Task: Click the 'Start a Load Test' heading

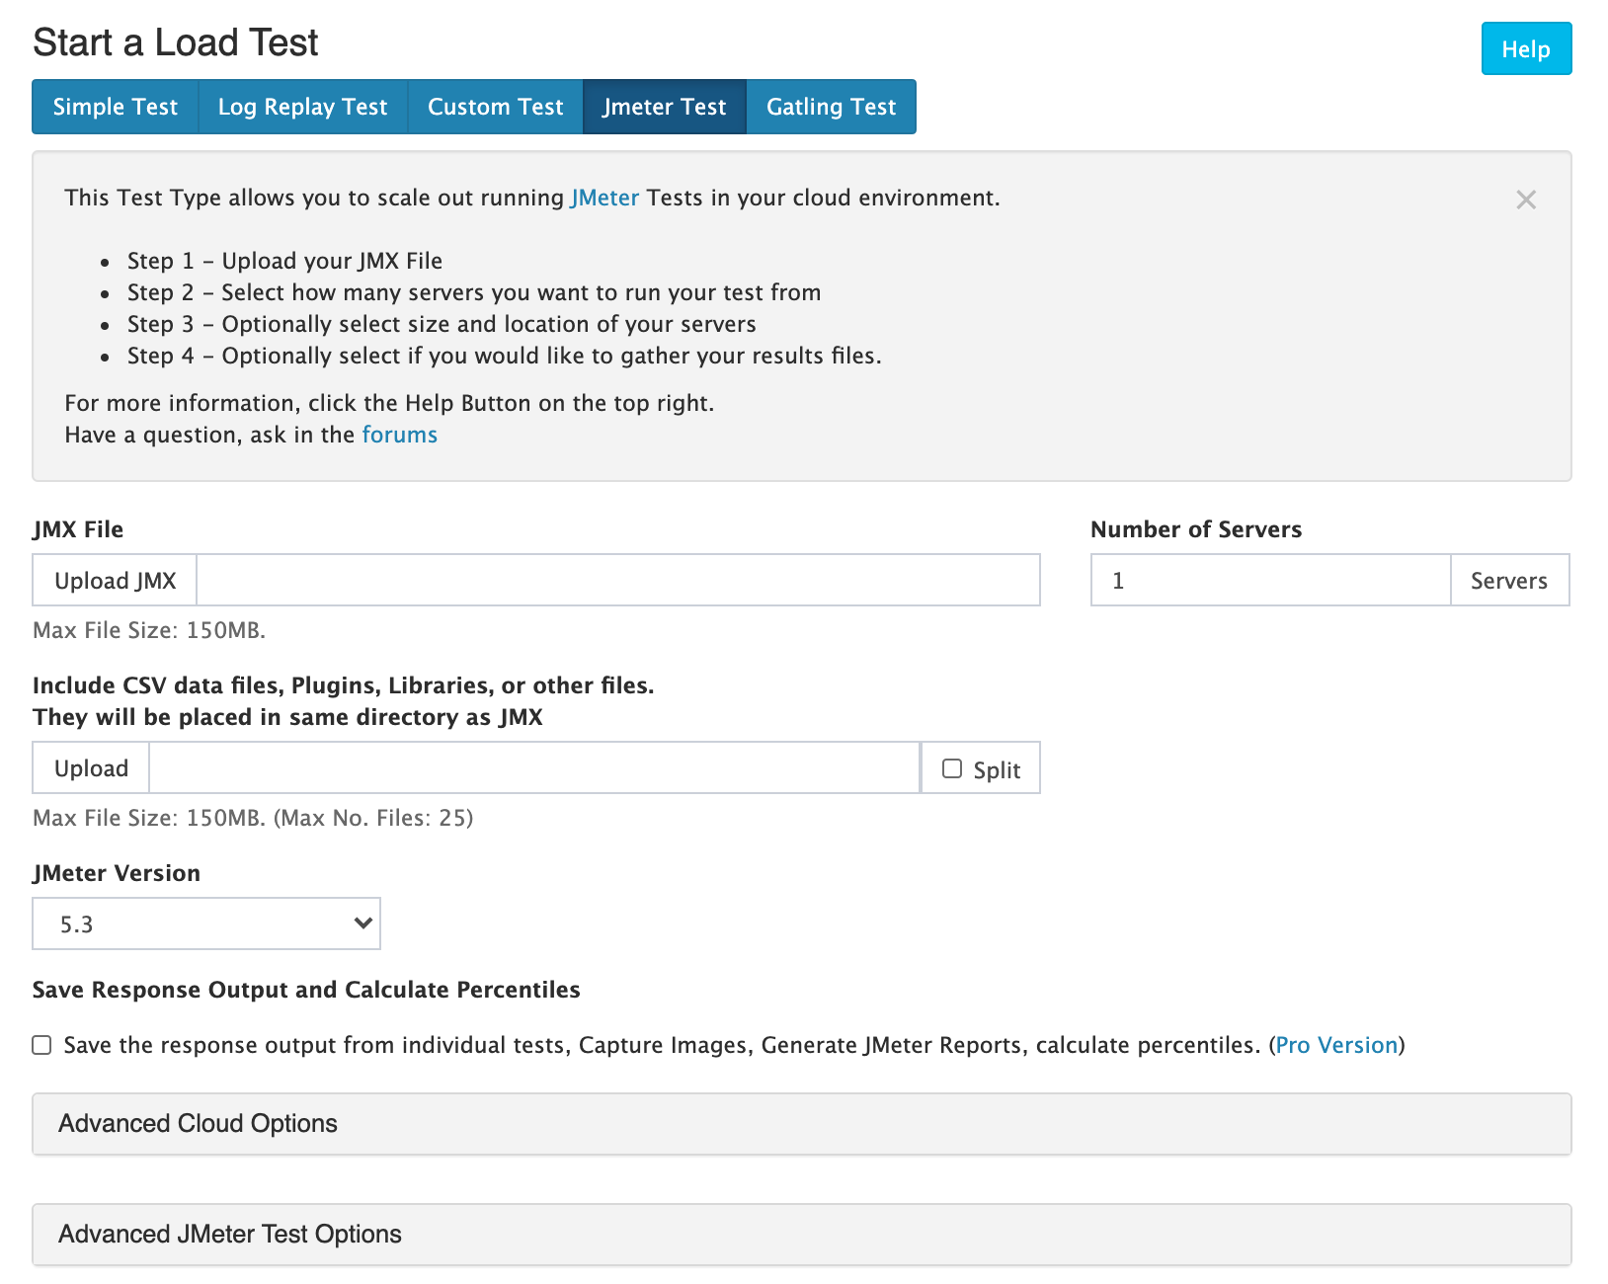Action: tap(176, 42)
